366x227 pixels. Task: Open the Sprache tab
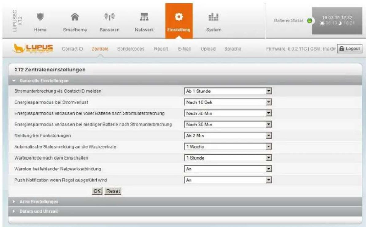pyautogui.click(x=233, y=49)
